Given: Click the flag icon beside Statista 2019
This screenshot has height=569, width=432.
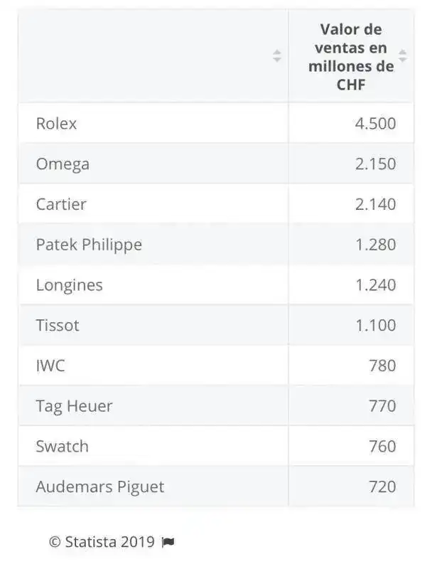Looking at the screenshot, I should [x=168, y=542].
